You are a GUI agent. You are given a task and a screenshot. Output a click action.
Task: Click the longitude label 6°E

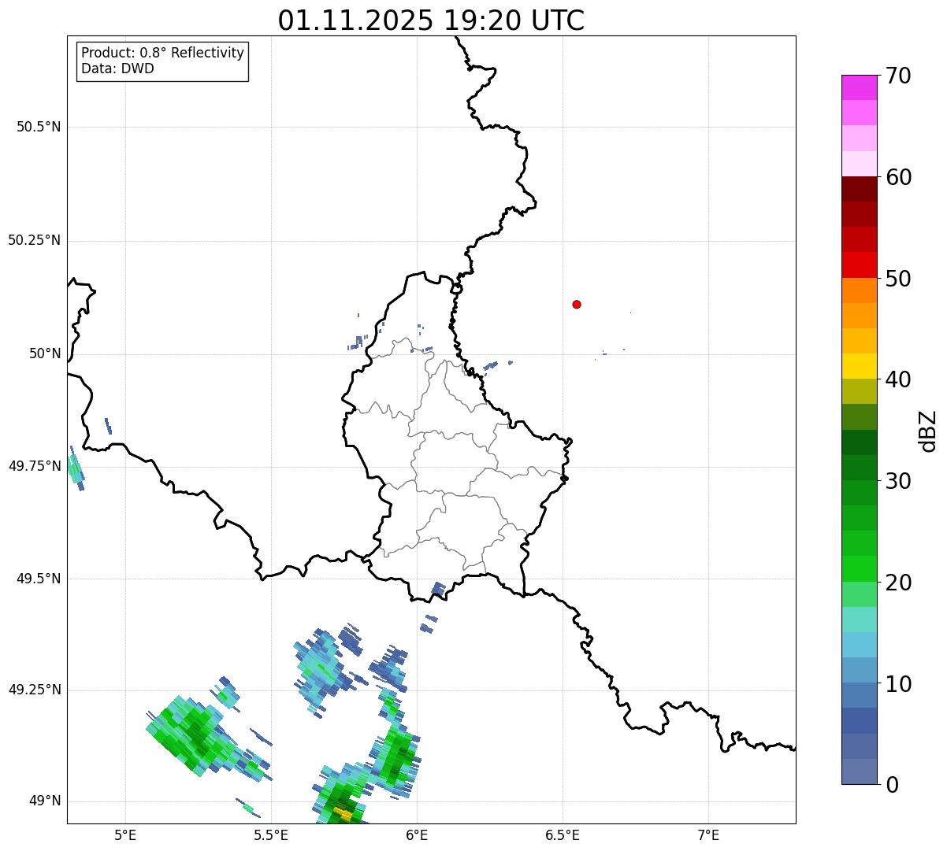417,834
